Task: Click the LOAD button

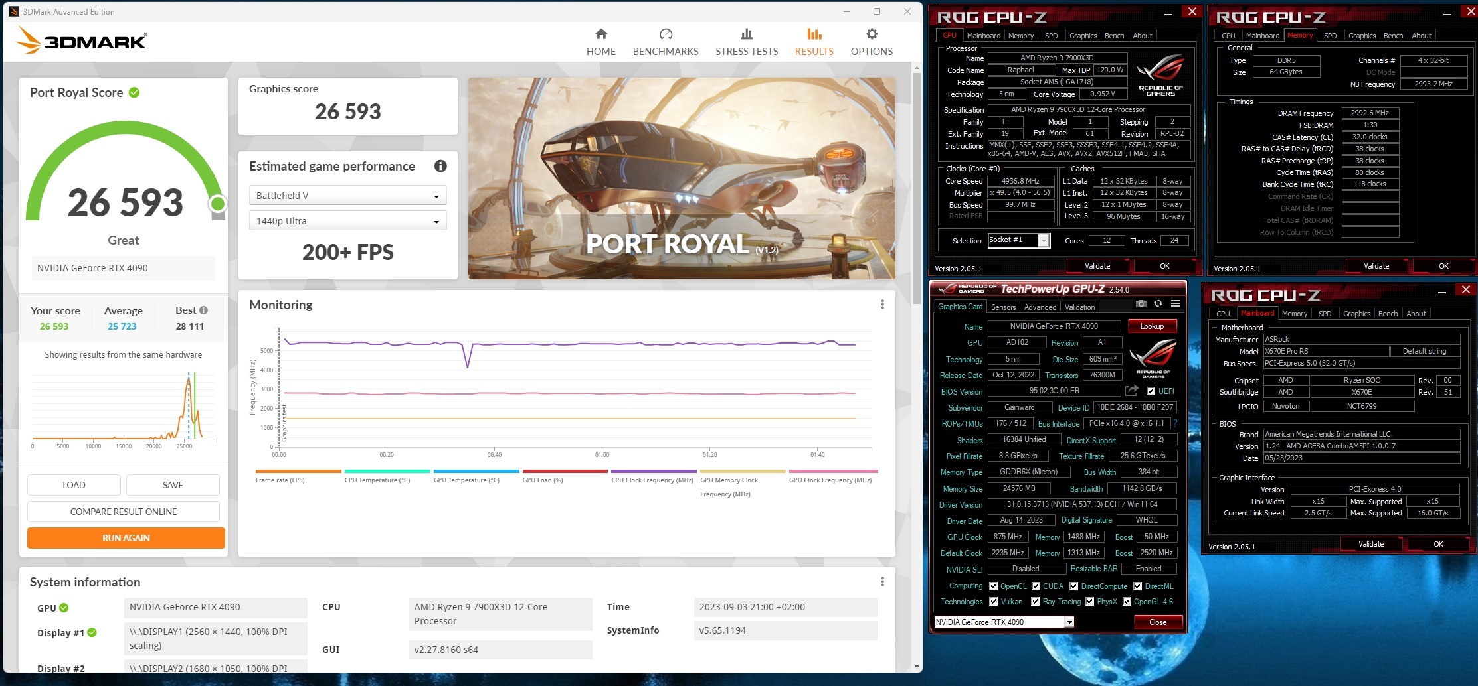Action: 74,485
